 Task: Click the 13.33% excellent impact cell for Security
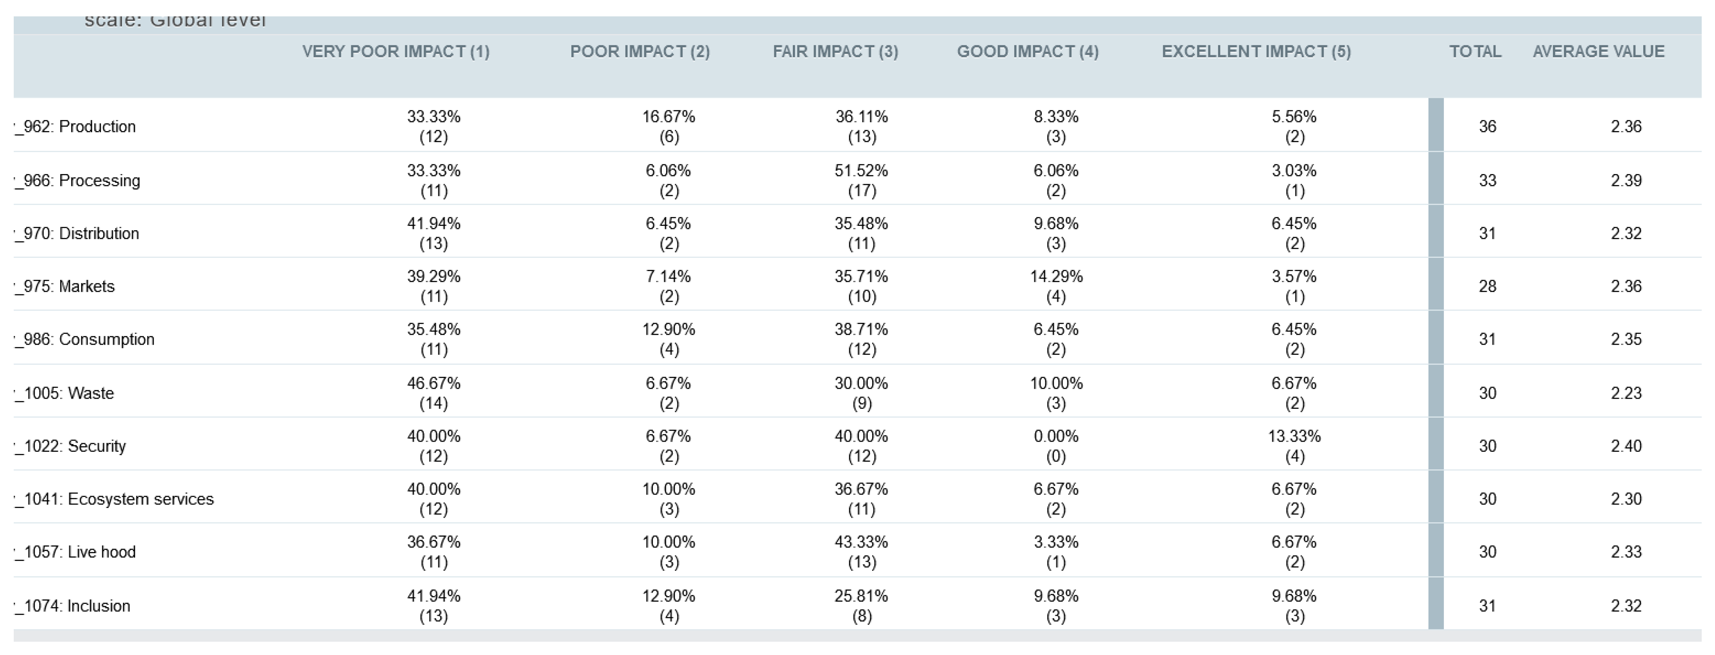click(1294, 446)
